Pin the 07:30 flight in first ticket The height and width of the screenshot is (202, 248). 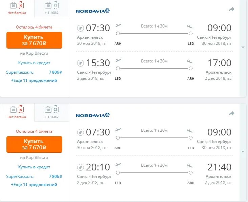(81, 28)
